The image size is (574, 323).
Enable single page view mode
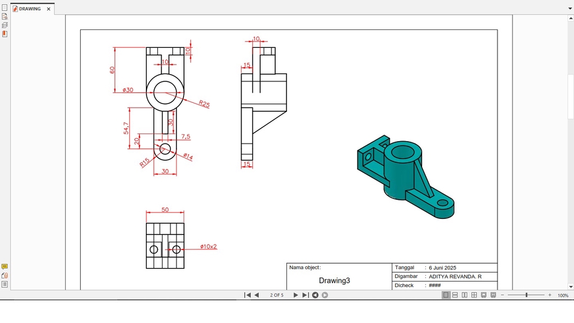pos(446,295)
